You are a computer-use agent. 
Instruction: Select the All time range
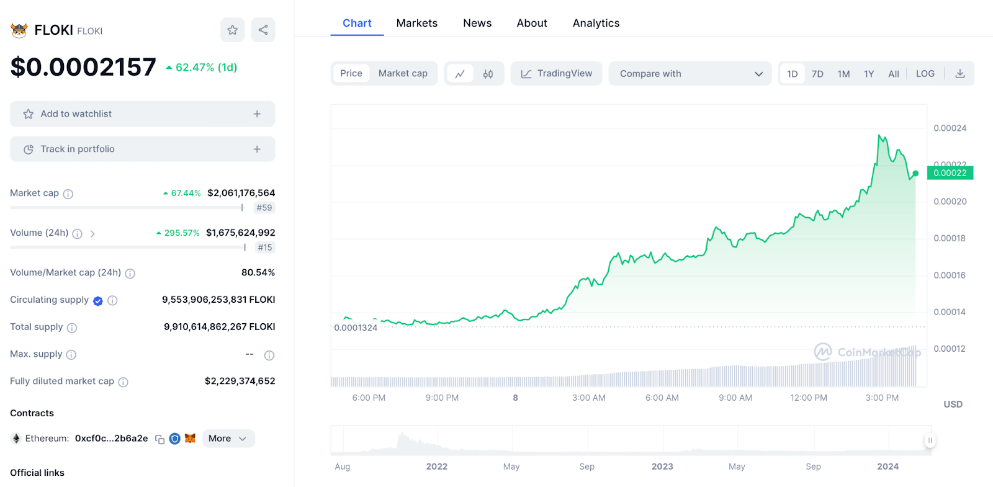(894, 74)
